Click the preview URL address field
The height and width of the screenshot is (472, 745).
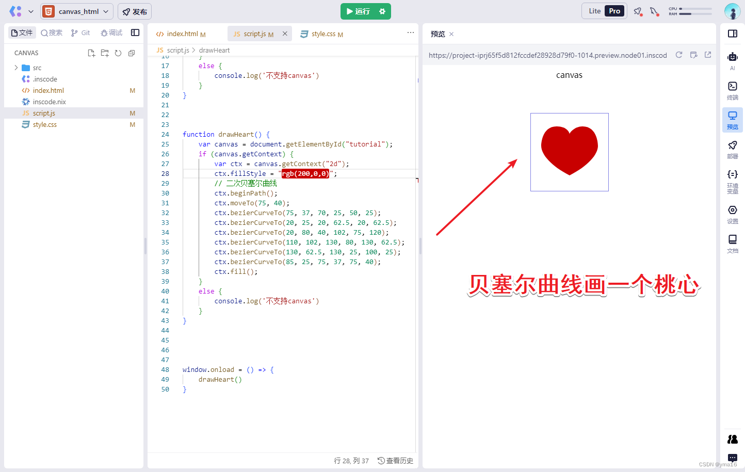click(547, 55)
